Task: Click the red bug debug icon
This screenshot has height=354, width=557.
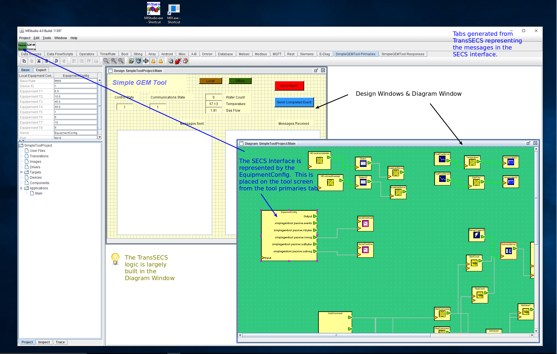Action: point(178,61)
